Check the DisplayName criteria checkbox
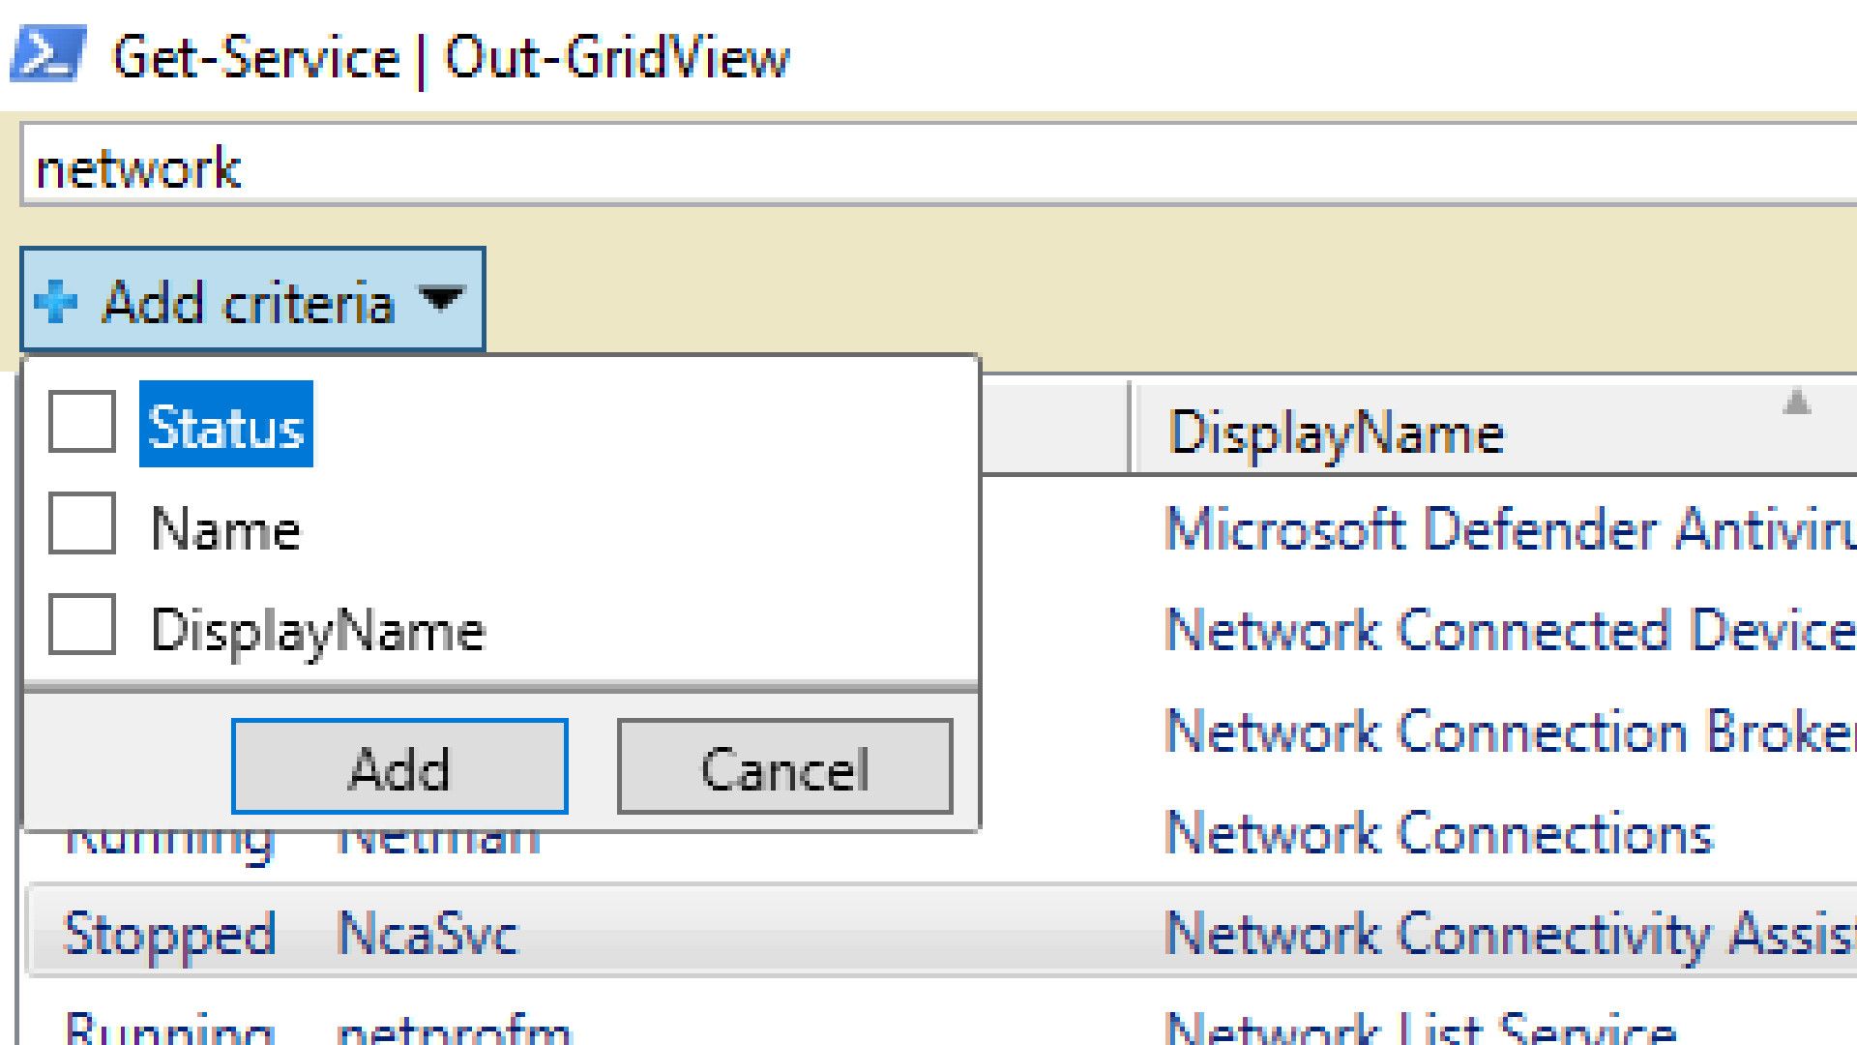Screen dimensions: 1857x1045 point(82,625)
